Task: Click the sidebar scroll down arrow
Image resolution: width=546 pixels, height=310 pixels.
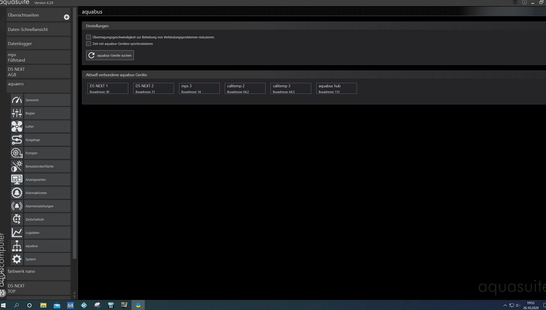Action: point(74,297)
